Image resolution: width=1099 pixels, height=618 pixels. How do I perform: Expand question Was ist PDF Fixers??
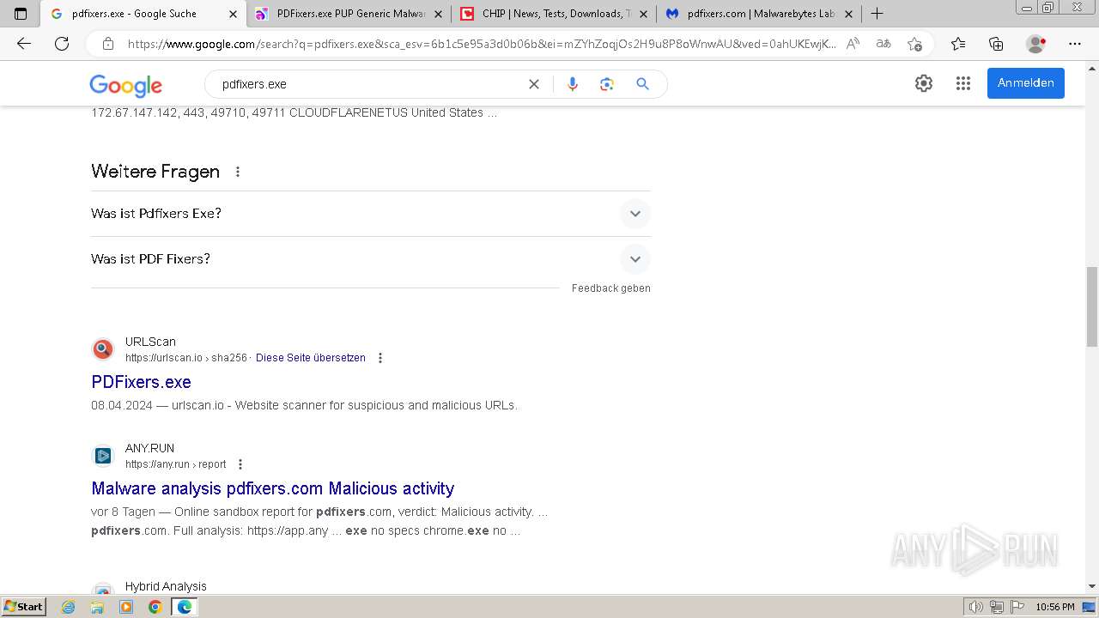tap(371, 259)
